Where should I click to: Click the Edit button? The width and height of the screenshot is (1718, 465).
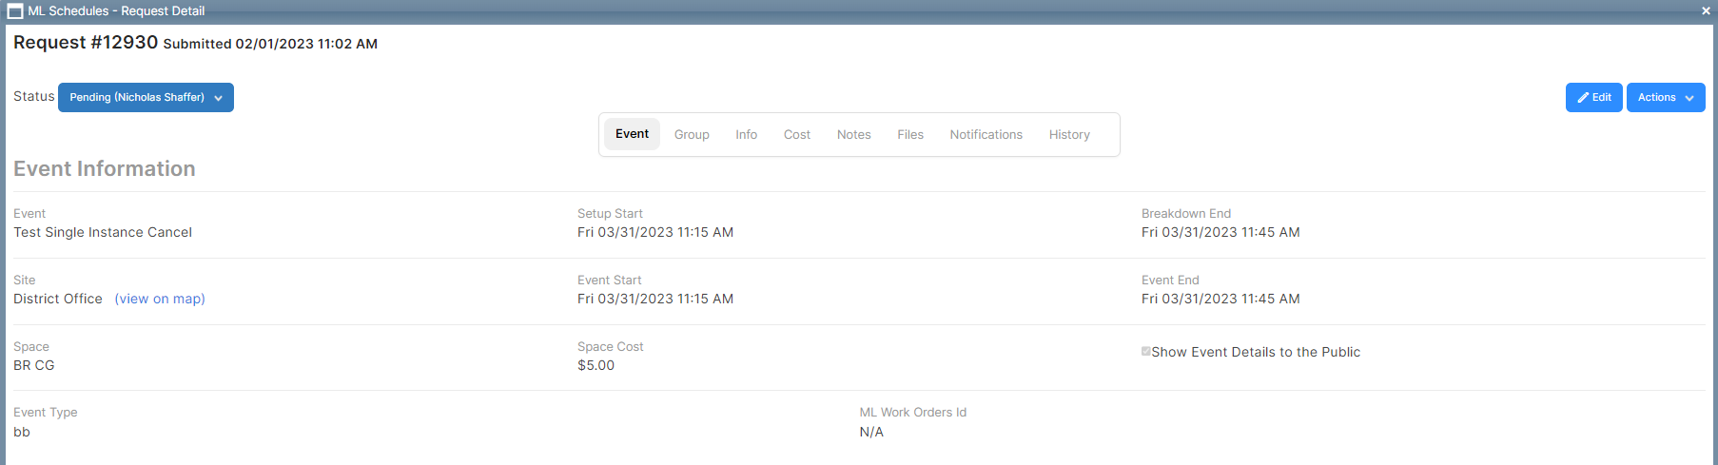[1593, 97]
